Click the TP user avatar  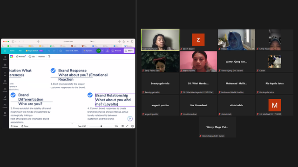[98, 51]
